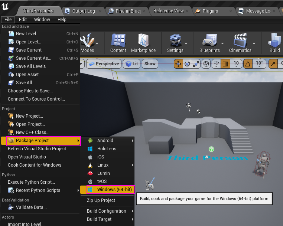283x226 pixels.
Task: Select Package Project menu item
Action: coord(40,141)
